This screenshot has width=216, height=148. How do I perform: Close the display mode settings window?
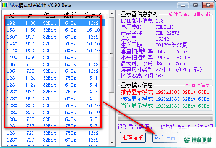pos(208,5)
